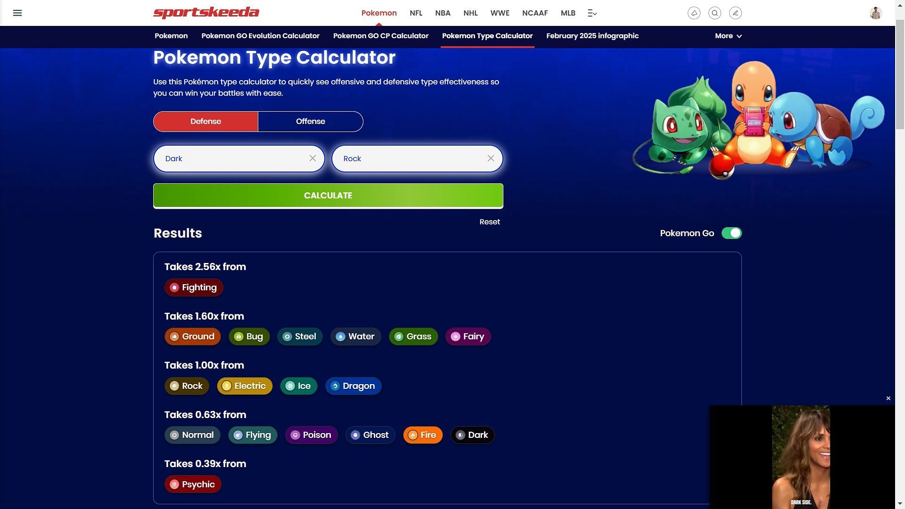Switch to the Offense tab
The width and height of the screenshot is (905, 509).
pos(310,121)
